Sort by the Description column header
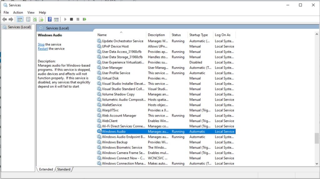This screenshot has height=179, width=320. click(158, 35)
